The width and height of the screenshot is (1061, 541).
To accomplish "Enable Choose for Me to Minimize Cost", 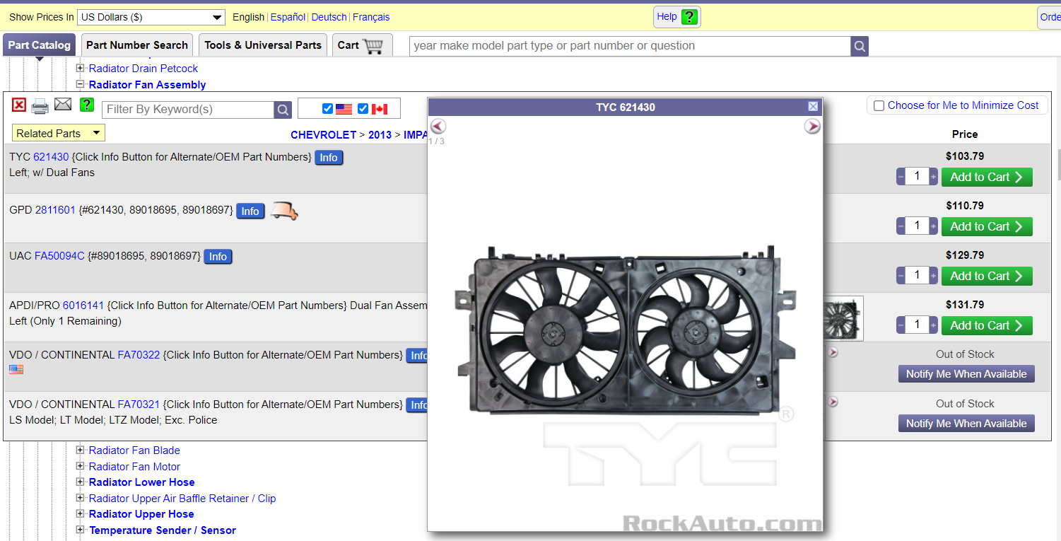I will (x=879, y=106).
